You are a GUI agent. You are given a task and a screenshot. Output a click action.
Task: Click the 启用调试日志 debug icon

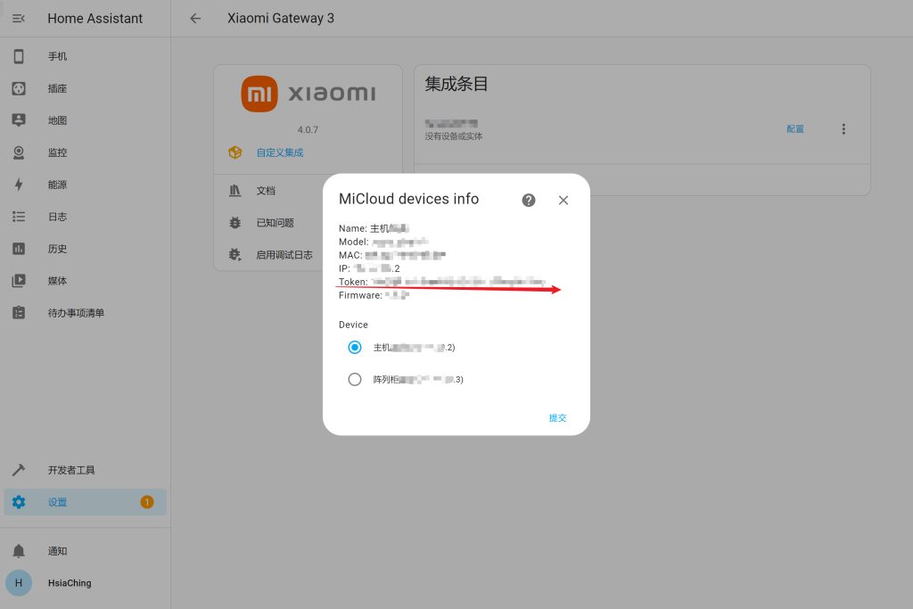(x=235, y=254)
